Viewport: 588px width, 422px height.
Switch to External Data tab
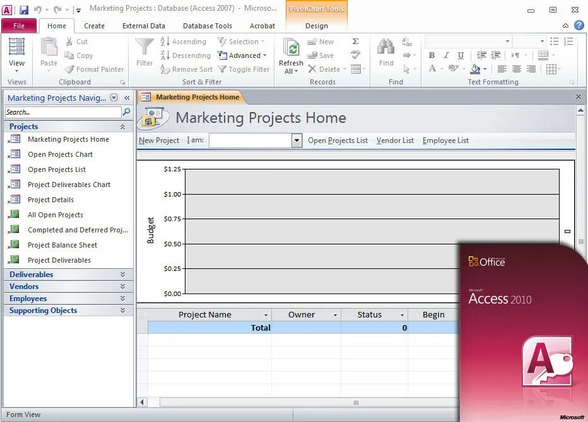[144, 26]
